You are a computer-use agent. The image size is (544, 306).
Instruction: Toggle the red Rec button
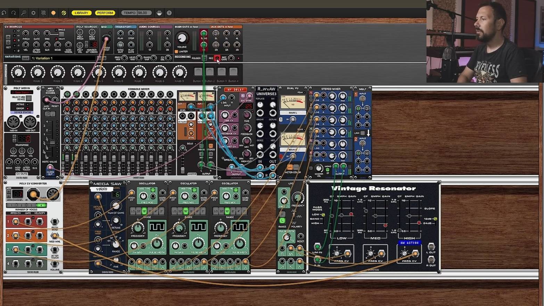(217, 58)
